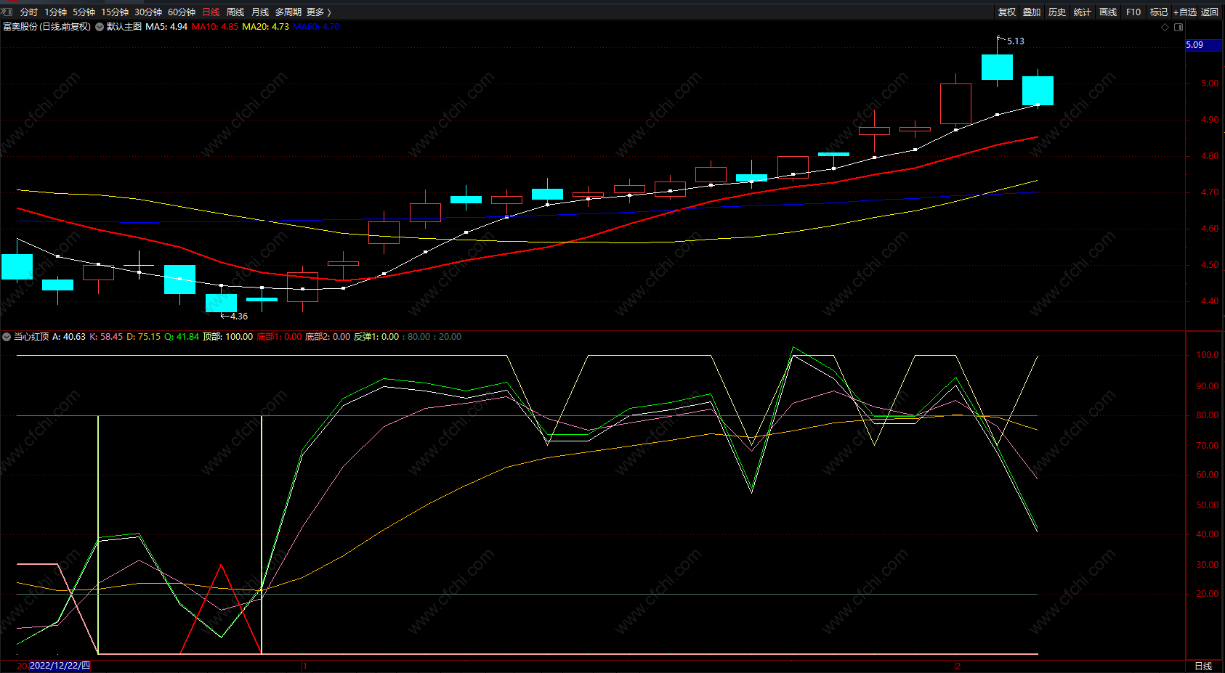Click the 2022/12/22/四 date label
The image size is (1225, 673).
point(60,666)
